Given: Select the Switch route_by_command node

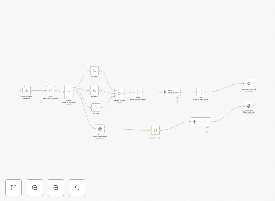Looking at the screenshot, I should click(69, 92).
